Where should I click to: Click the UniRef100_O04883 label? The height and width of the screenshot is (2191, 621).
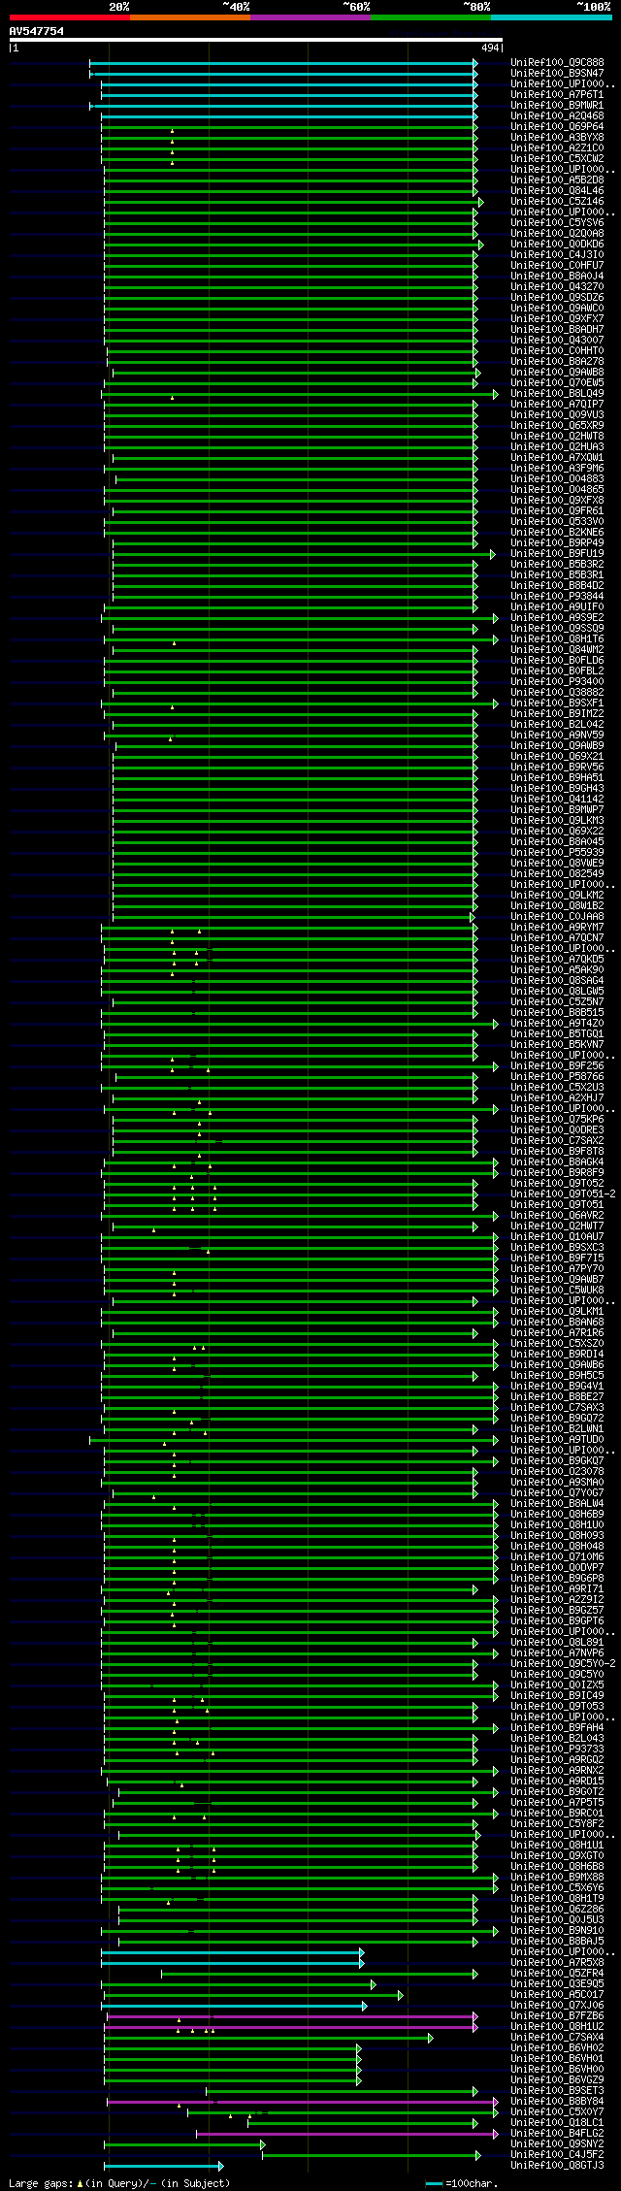(557, 478)
